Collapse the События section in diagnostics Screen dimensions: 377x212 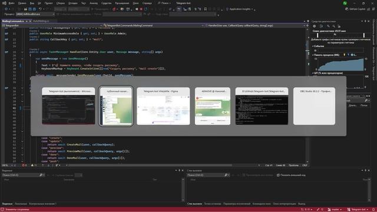[x=313, y=46]
